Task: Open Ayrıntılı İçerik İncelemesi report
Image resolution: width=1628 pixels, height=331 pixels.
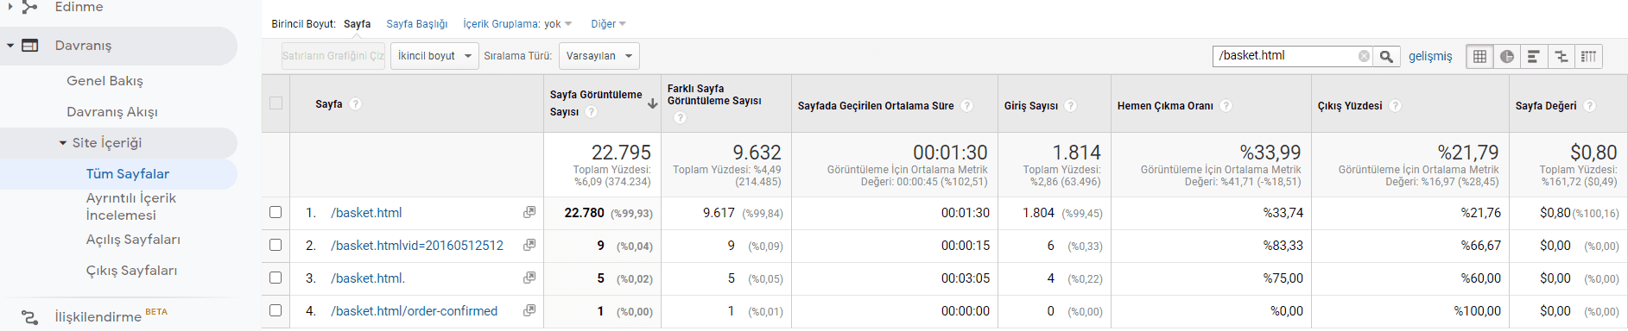Action: [x=130, y=207]
